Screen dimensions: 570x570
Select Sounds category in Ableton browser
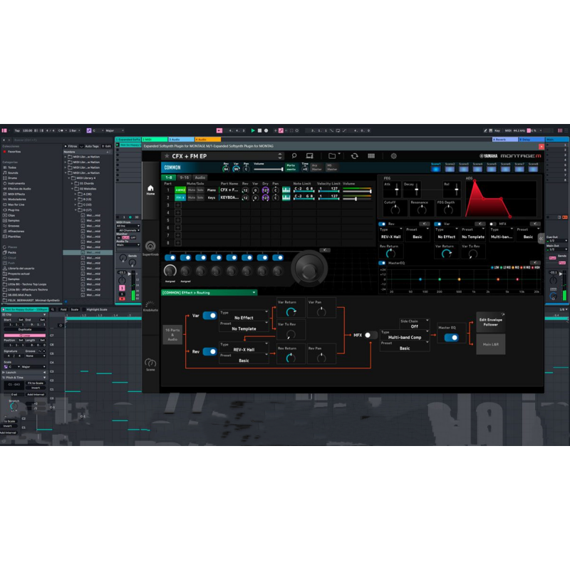click(13, 172)
